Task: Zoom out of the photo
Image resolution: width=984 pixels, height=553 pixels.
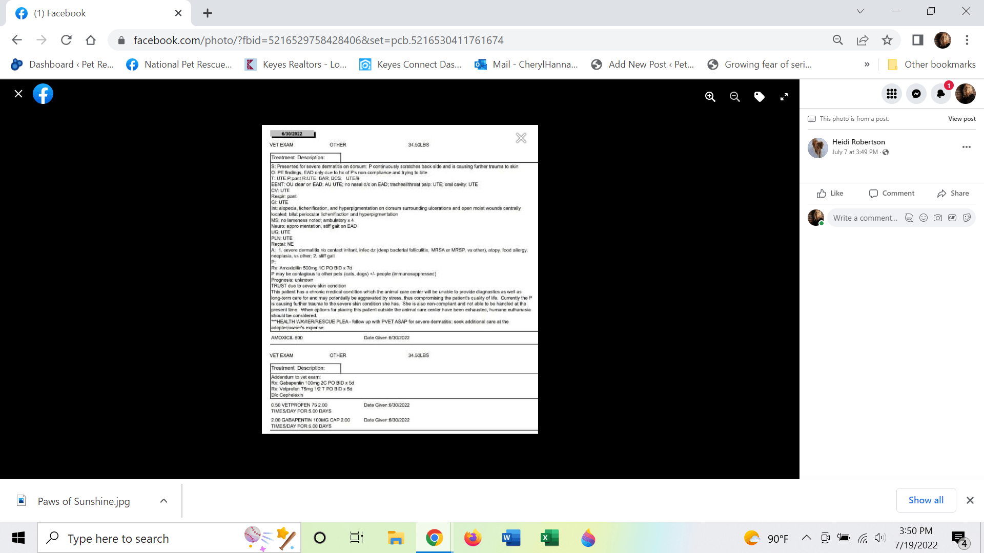Action: [734, 97]
